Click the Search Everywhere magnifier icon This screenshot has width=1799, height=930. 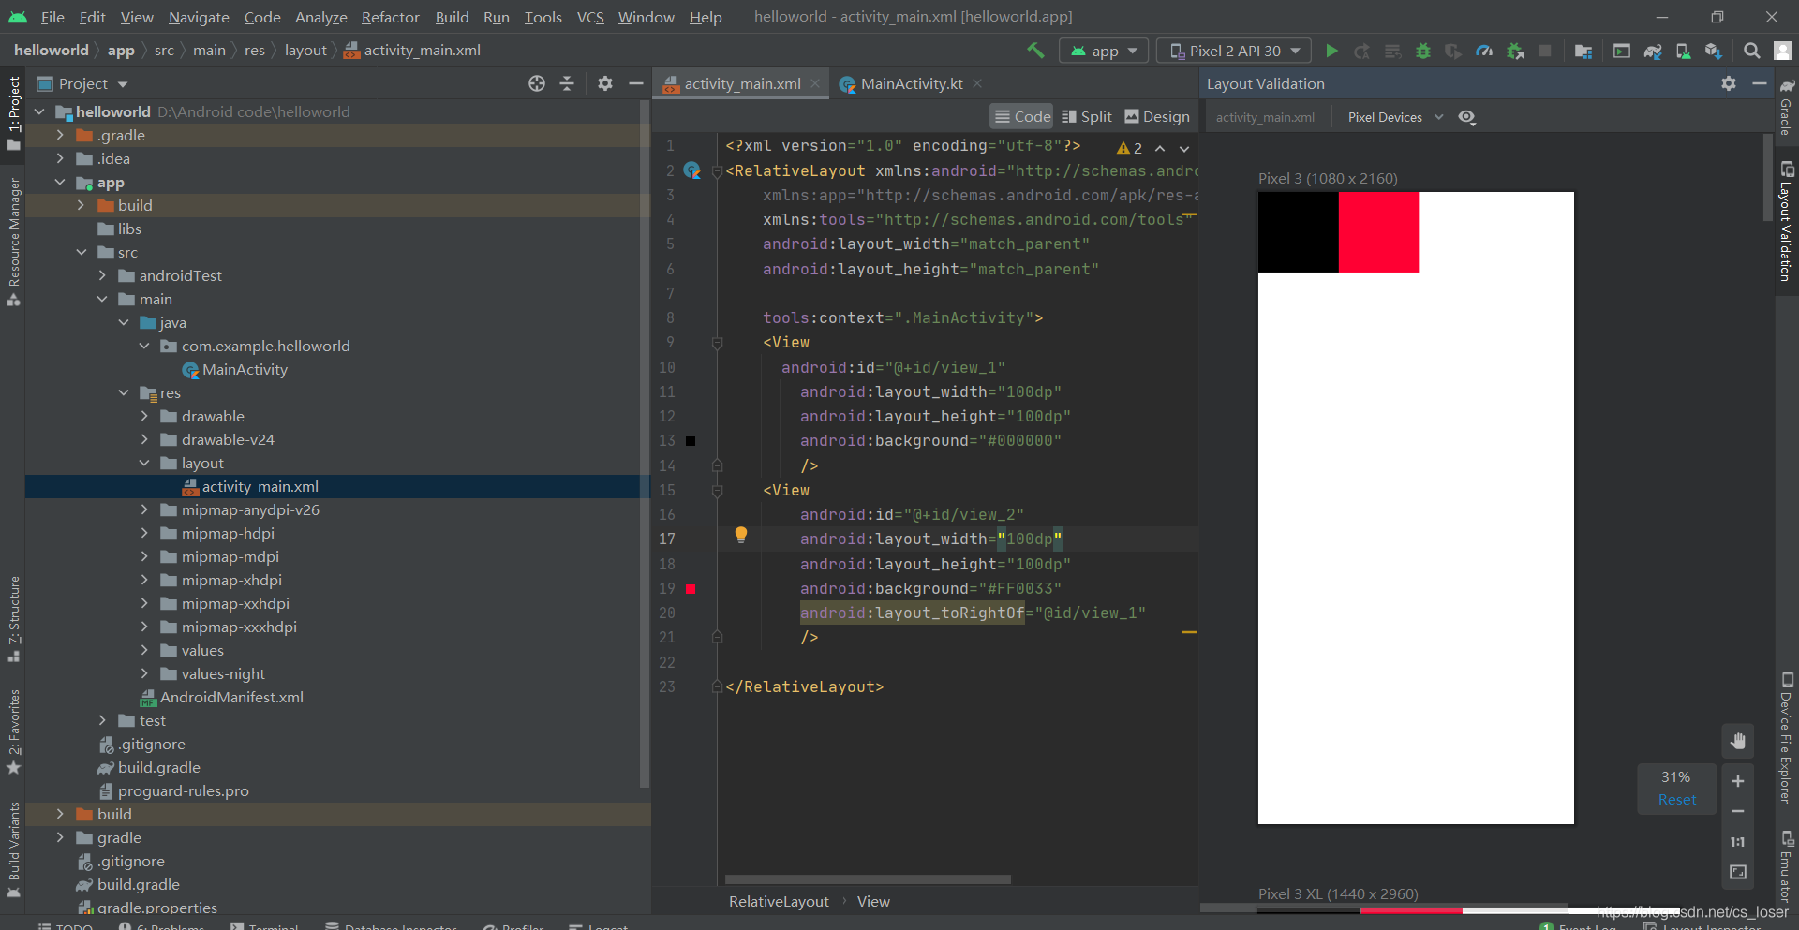point(1751,51)
